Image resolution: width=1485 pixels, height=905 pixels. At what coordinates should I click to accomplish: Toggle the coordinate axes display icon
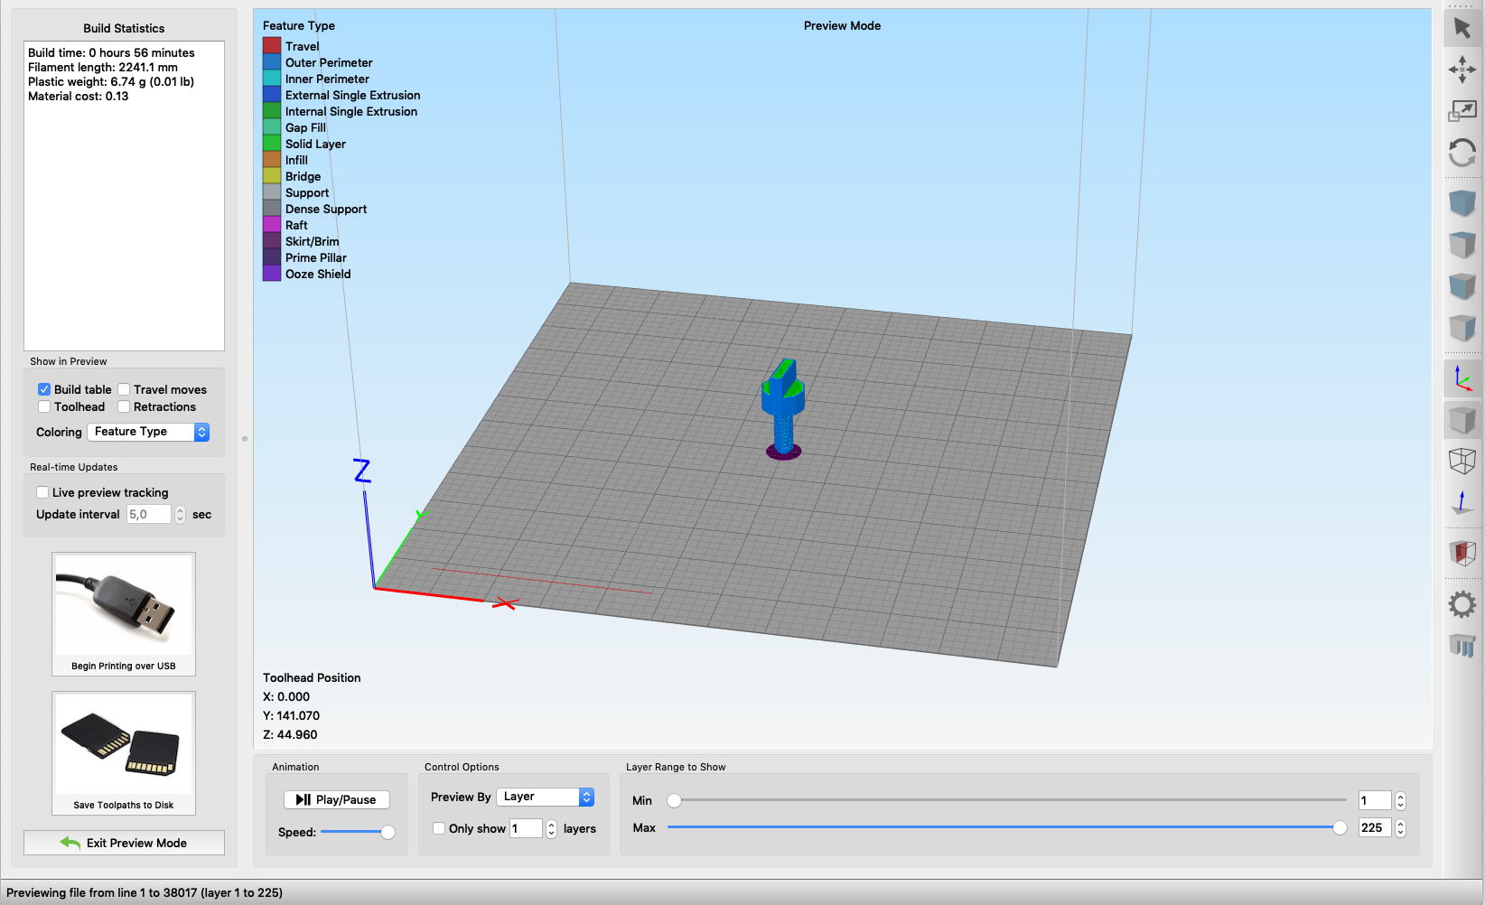[1462, 378]
